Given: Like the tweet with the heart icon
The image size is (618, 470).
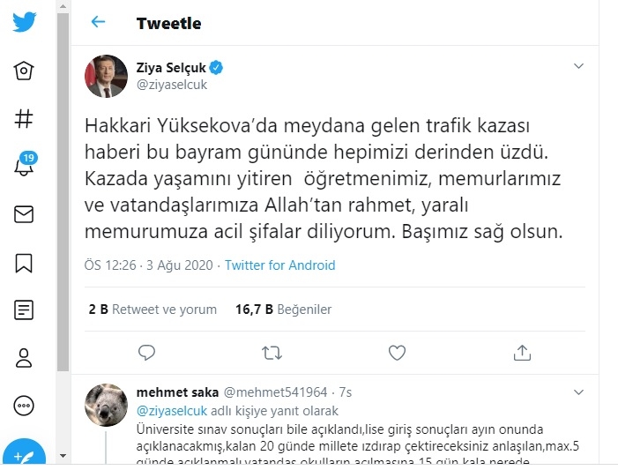Looking at the screenshot, I should tap(398, 353).
